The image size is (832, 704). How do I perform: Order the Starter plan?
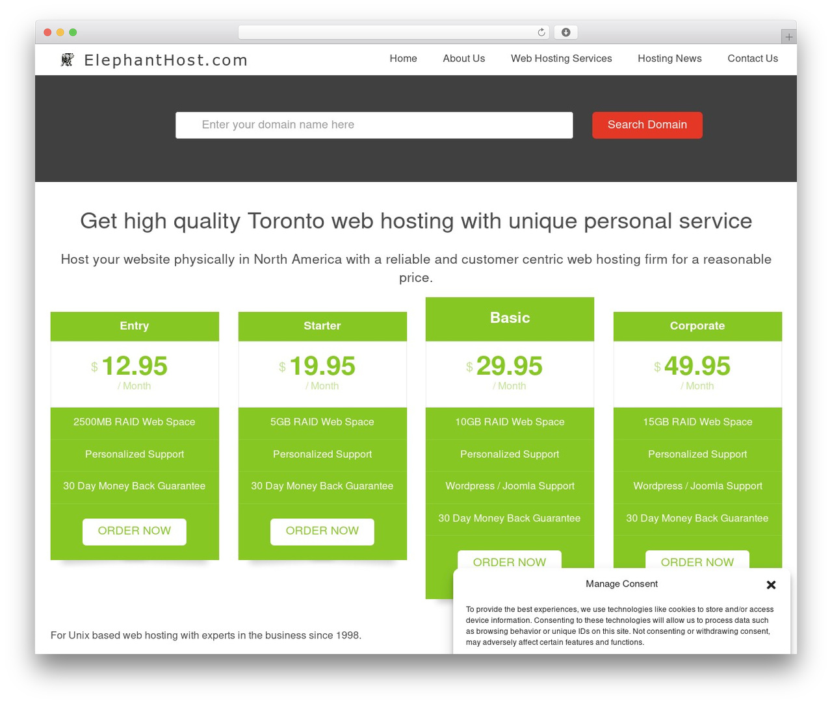coord(322,531)
